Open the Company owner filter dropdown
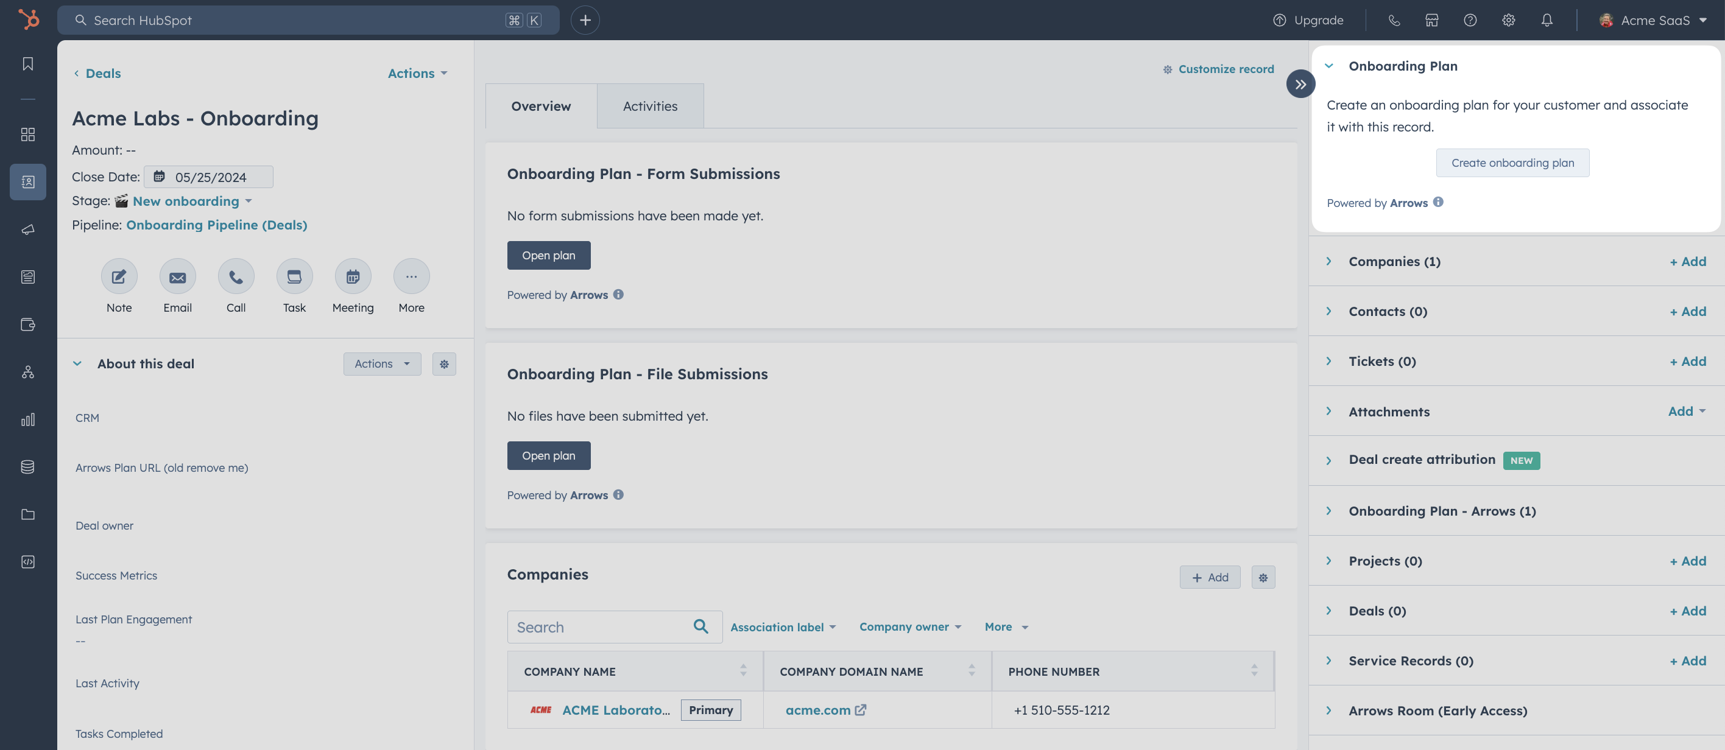This screenshot has height=750, width=1725. [910, 627]
